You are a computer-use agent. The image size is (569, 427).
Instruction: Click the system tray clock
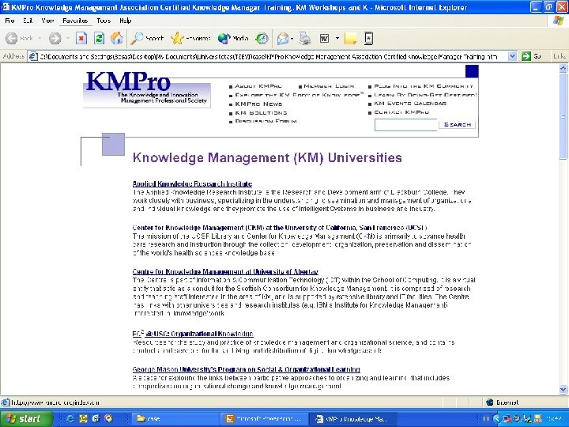554,418
